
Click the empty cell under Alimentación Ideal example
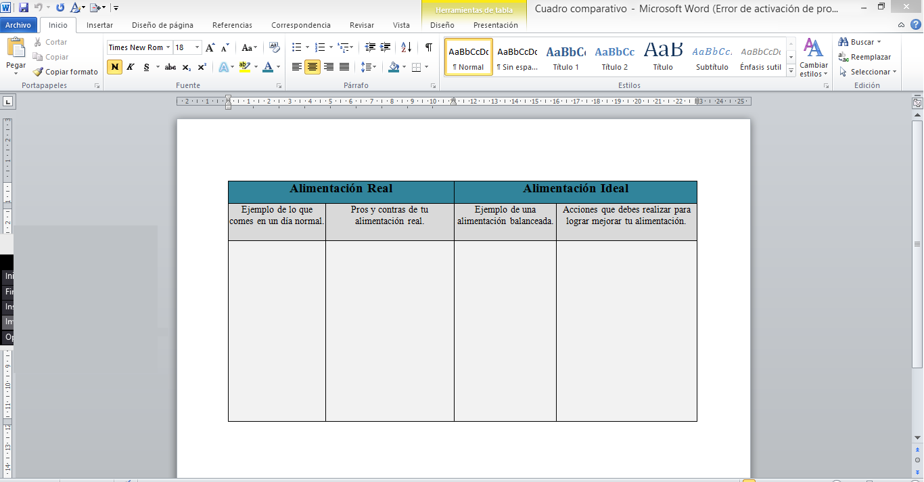tap(505, 330)
